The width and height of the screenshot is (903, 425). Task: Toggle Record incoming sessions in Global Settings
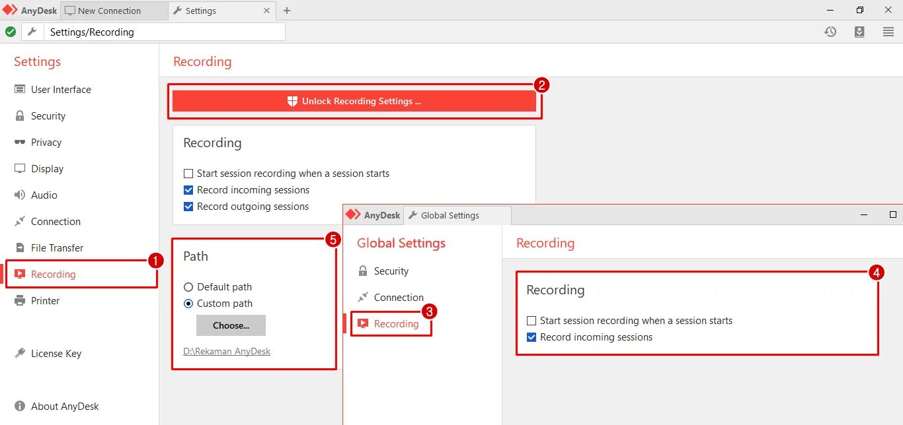[531, 337]
